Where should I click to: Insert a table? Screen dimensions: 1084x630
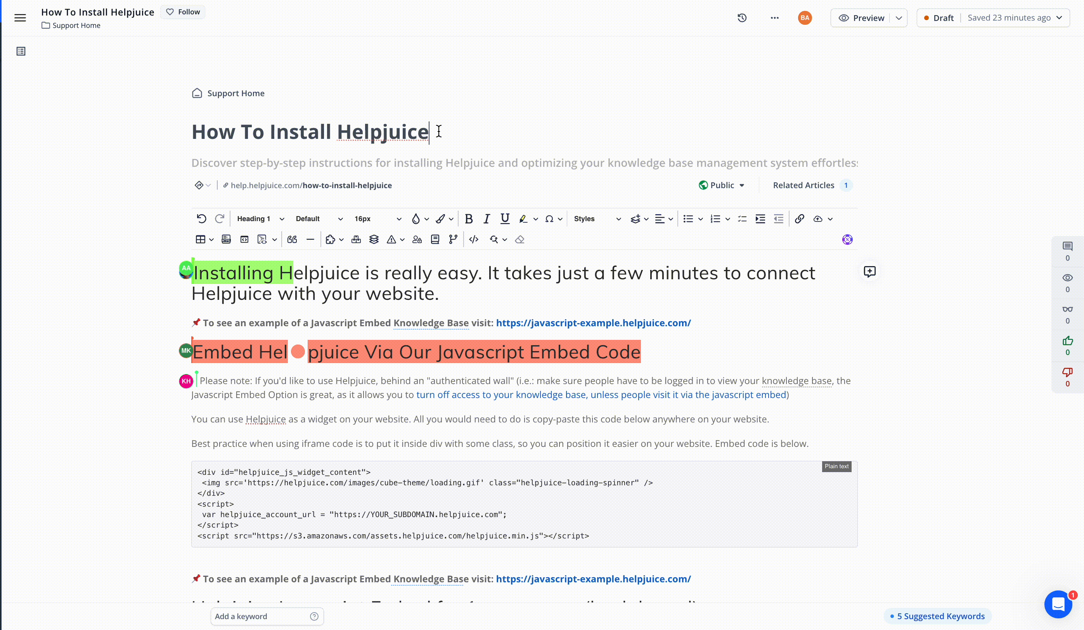(201, 239)
